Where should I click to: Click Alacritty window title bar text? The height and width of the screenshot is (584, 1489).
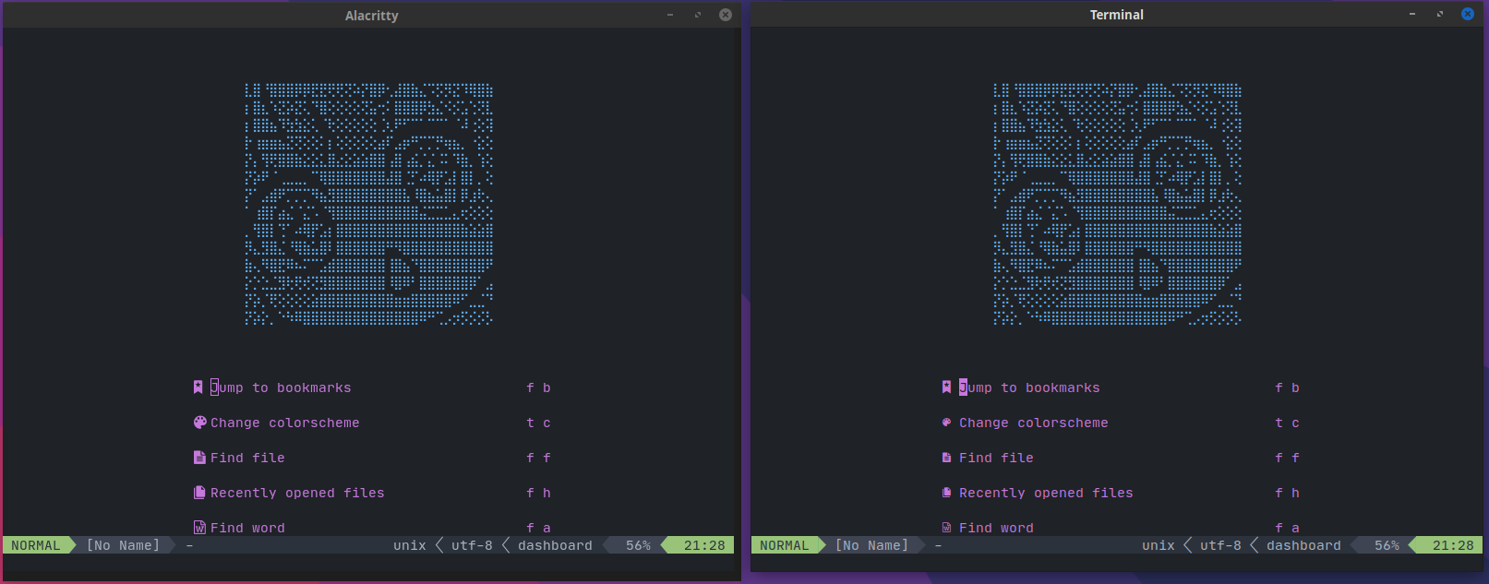(372, 16)
